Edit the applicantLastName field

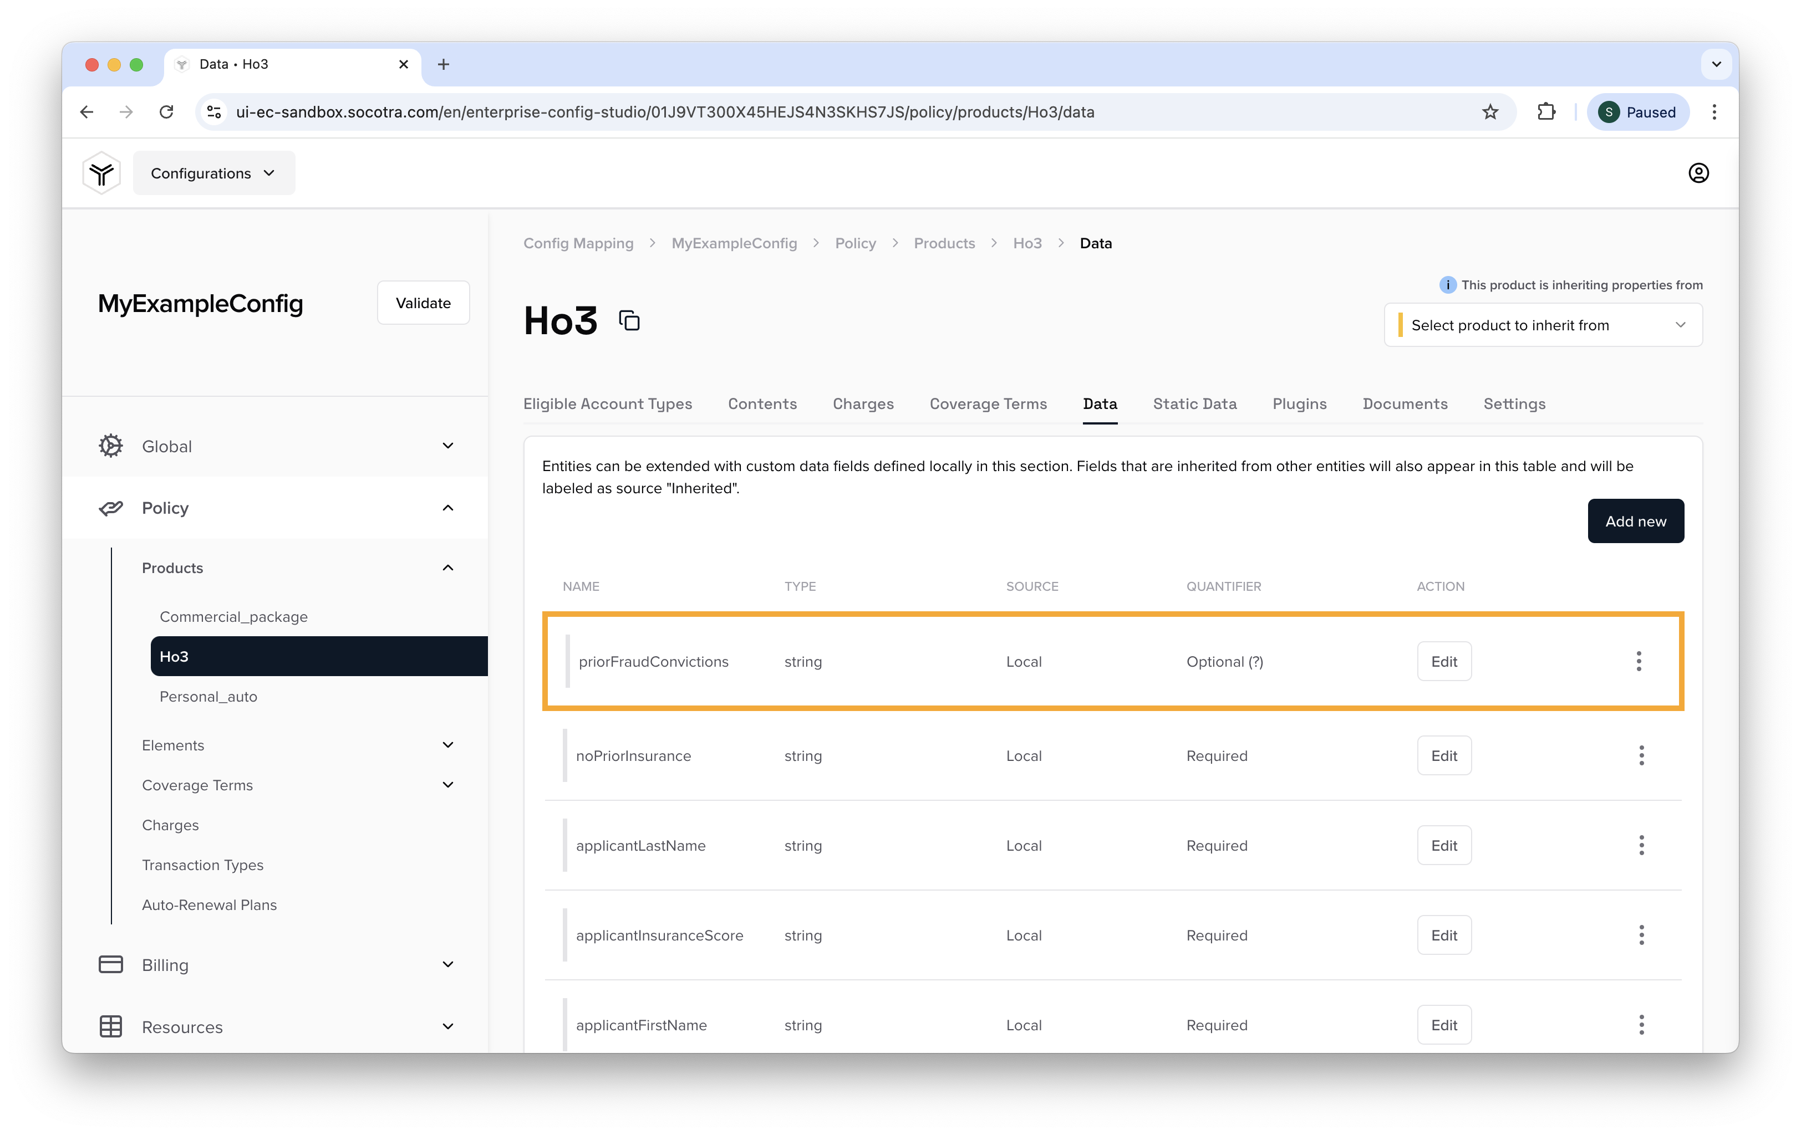coord(1443,845)
